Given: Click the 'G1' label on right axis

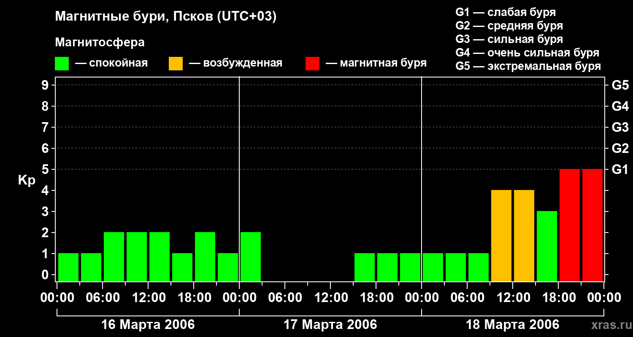Looking at the screenshot, I should [620, 170].
